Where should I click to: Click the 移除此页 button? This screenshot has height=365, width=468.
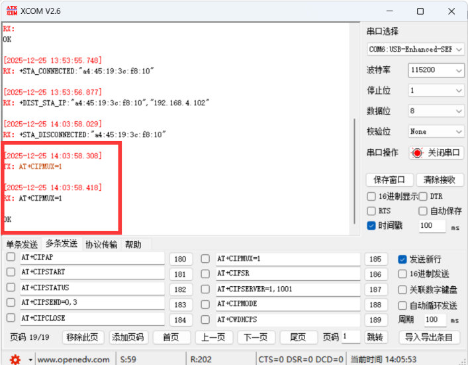pyautogui.click(x=83, y=338)
